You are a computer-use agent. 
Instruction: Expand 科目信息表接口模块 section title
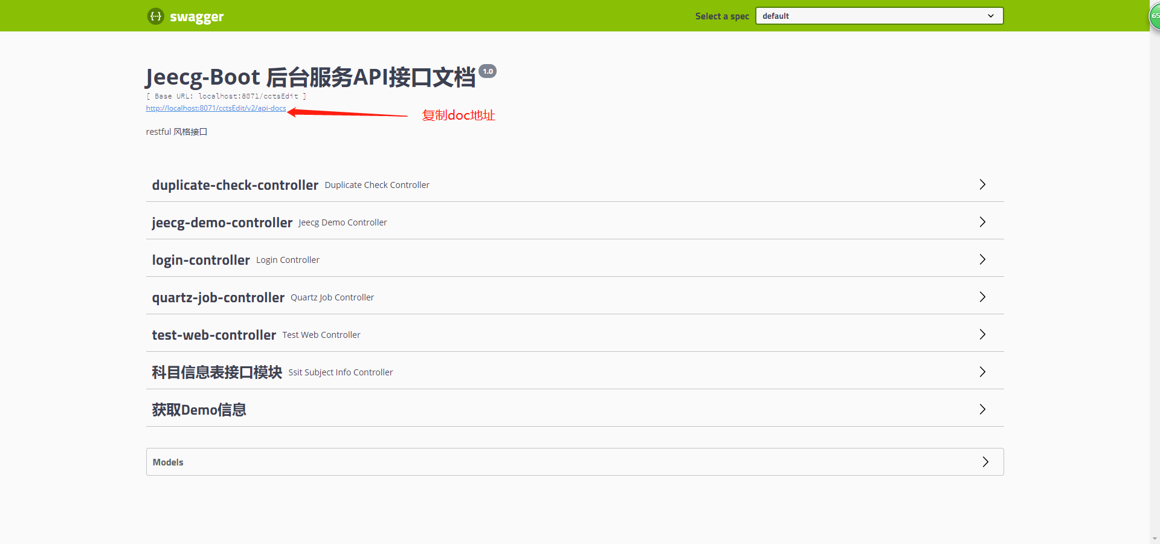[217, 372]
